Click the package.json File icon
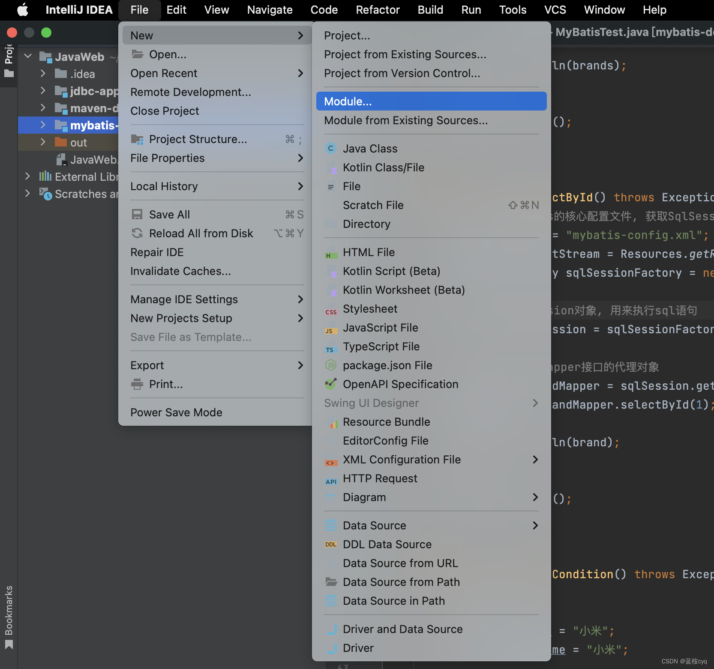Image resolution: width=714 pixels, height=669 pixels. (x=330, y=365)
